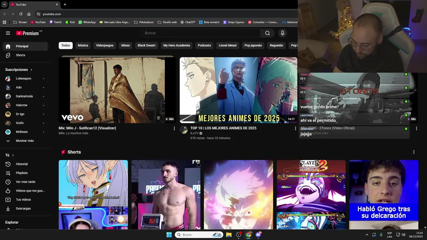
Task: Activate voice search microphone
Action: coord(283,33)
